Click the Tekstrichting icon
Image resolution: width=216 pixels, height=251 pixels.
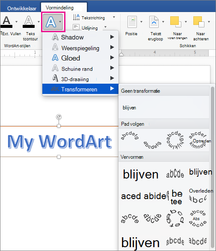click(76, 17)
